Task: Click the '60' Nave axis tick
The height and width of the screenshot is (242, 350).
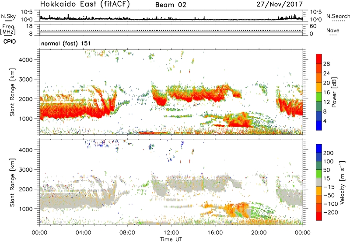Action: coord(313,26)
